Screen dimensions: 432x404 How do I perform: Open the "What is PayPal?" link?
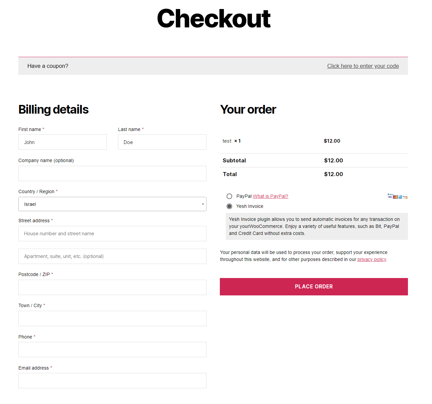[x=270, y=196]
